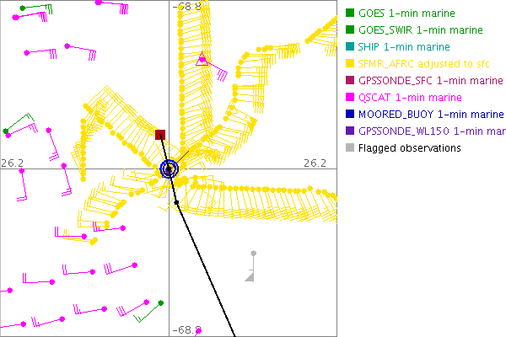Select the gray Flagged observations swatch

[350, 148]
